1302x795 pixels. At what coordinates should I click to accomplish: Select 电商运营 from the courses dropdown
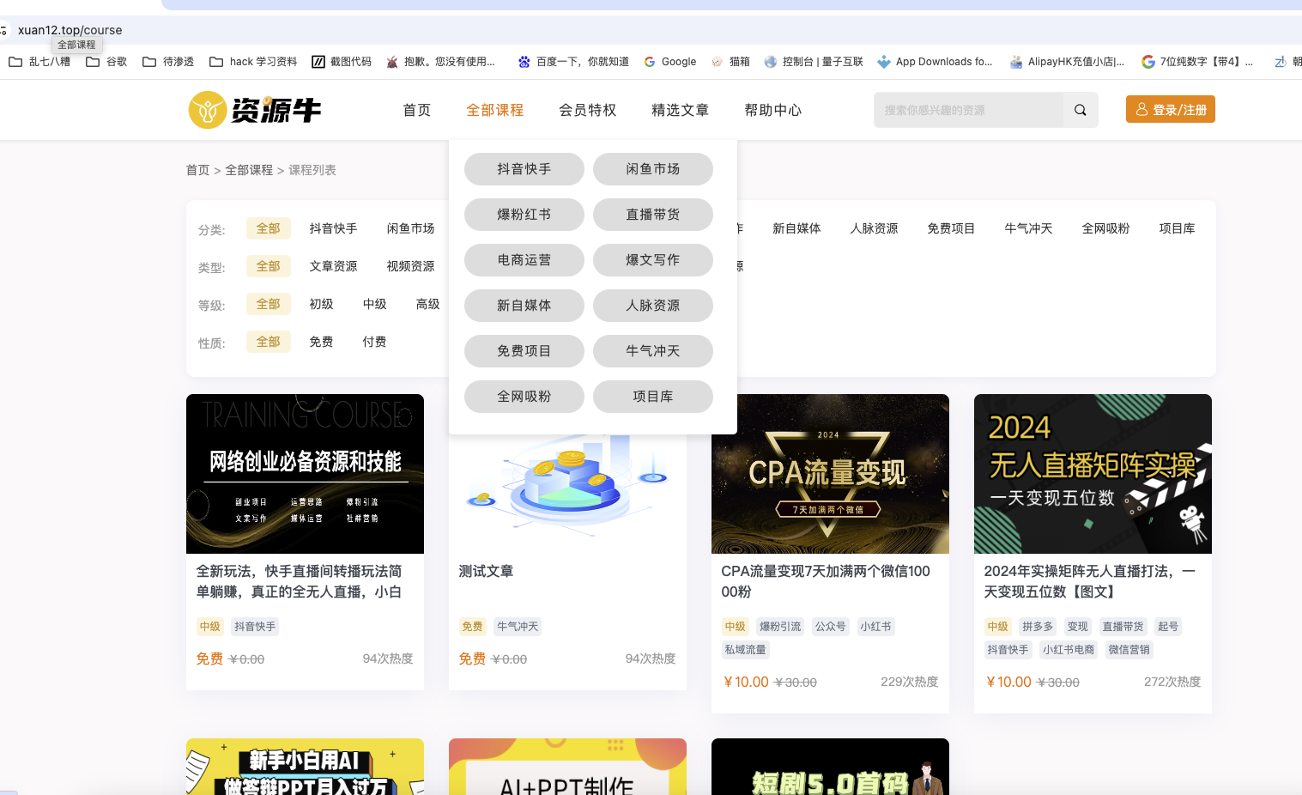pos(524,259)
